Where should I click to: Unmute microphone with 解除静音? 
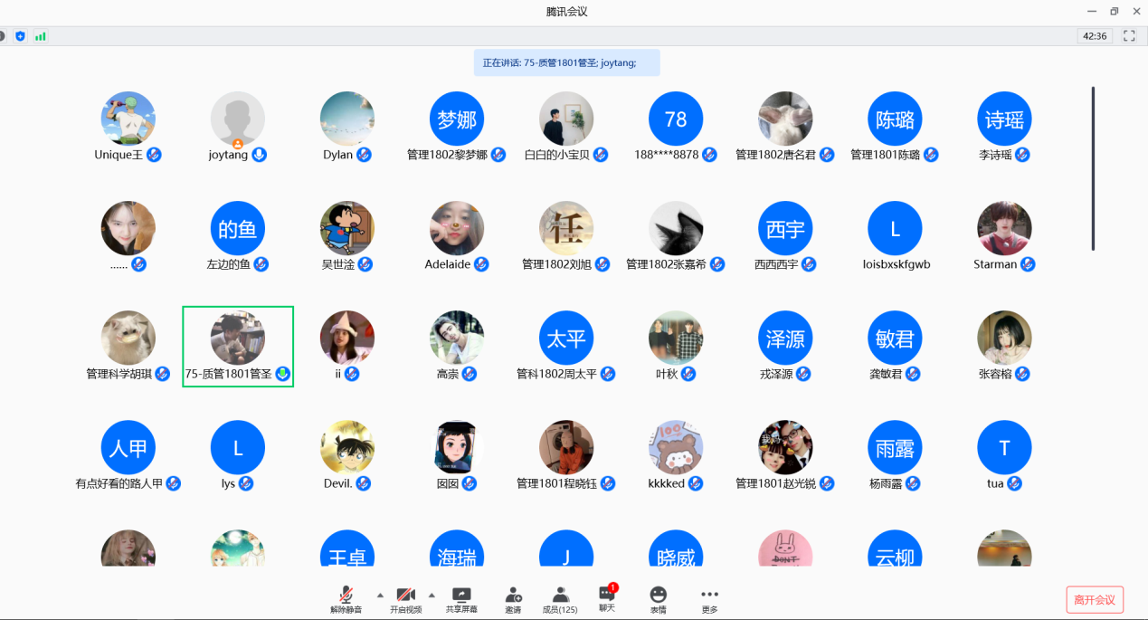point(346,599)
